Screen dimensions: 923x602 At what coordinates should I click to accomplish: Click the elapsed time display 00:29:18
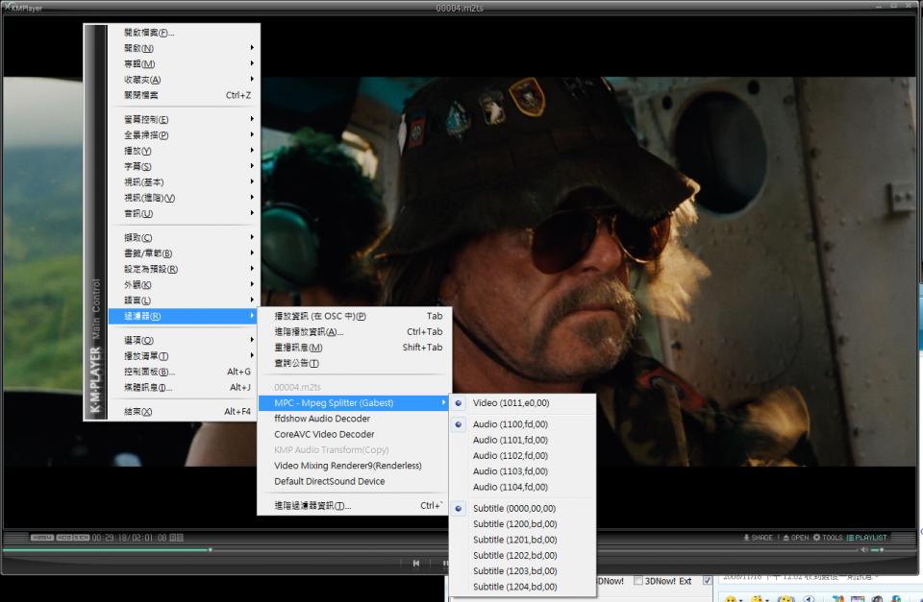pyautogui.click(x=110, y=538)
